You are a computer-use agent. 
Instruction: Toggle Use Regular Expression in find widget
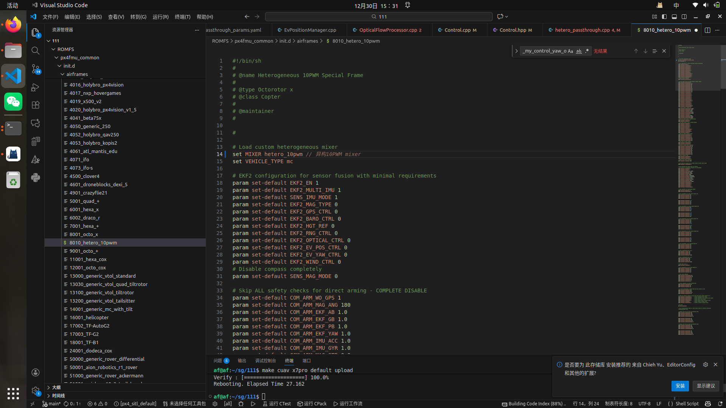(587, 51)
